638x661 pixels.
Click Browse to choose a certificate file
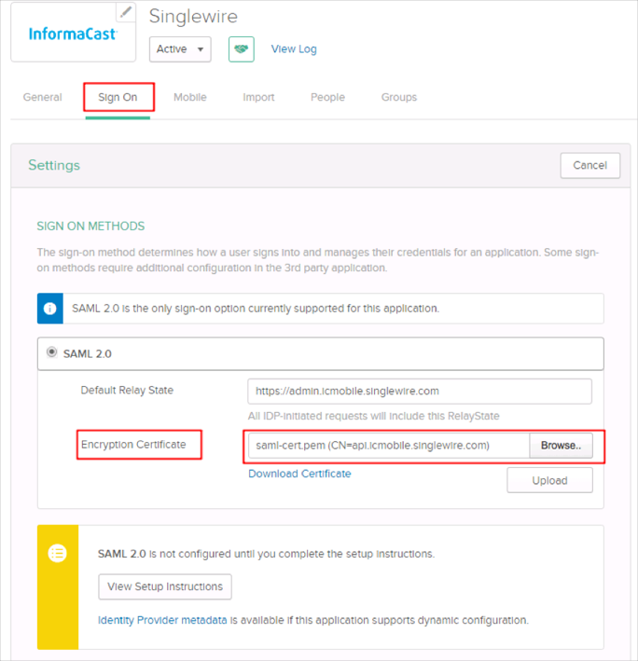pos(561,446)
